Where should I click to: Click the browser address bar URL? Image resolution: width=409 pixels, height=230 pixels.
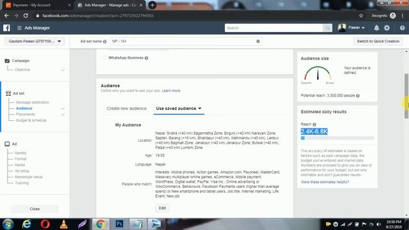tap(98, 15)
